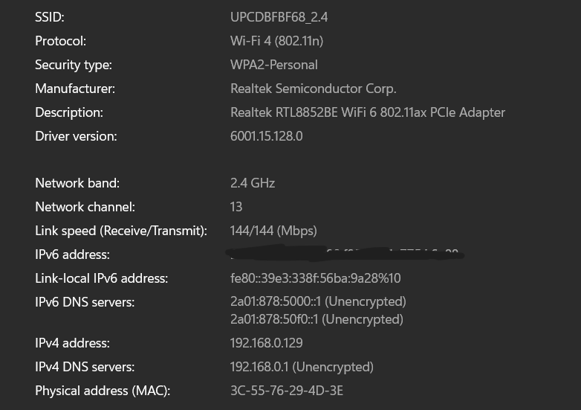Click the 144/144 (Mbps) link speed

tap(273, 231)
